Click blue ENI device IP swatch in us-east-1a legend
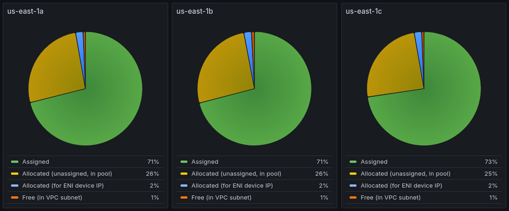 pyautogui.click(x=15, y=186)
